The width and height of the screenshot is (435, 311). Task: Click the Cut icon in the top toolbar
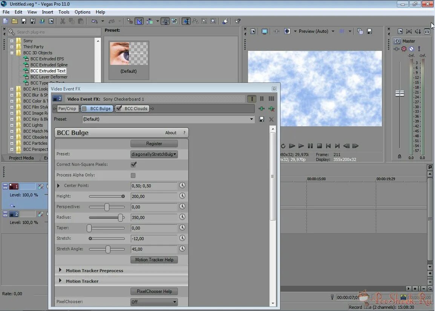[63, 21]
